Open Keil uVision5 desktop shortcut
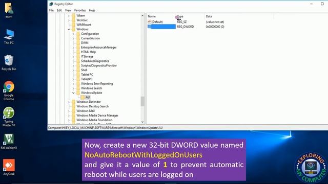Screen dimensions: 328x184 [x=9, y=142]
